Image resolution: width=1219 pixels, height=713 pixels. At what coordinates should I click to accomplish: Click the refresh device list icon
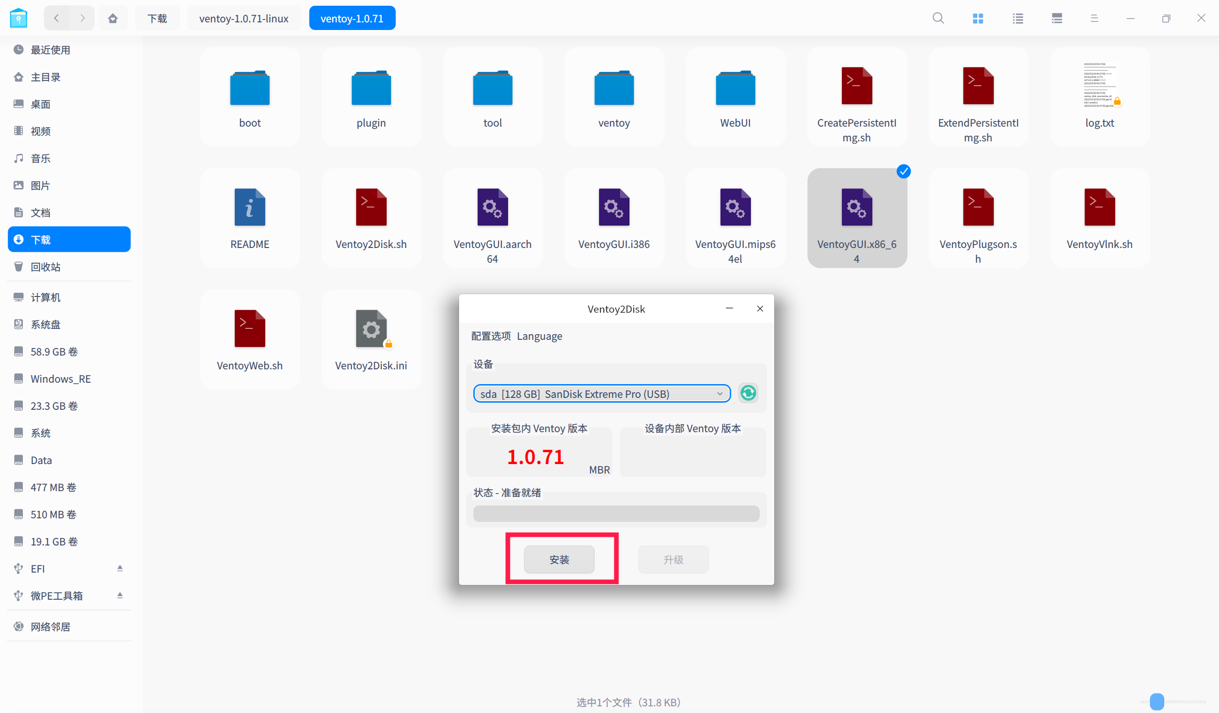point(748,393)
